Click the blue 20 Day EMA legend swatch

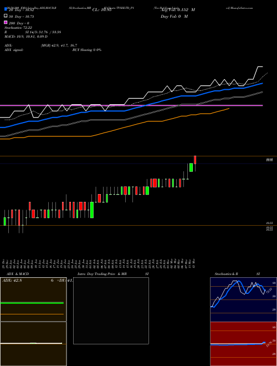tap(6, 9)
